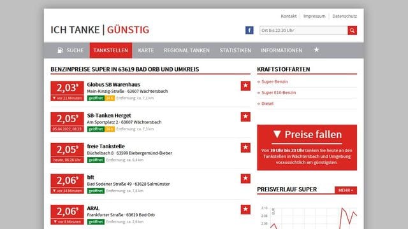Viewport: 408px width, 229px height.
Task: Click the MEHR button for Preisverlauf
Action: pyautogui.click(x=346, y=190)
